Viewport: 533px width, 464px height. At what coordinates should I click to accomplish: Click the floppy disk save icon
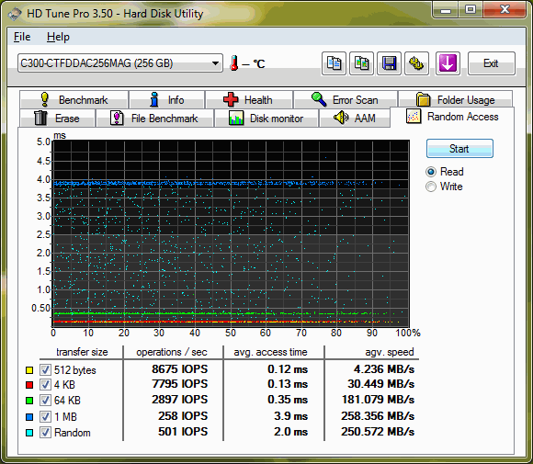(x=390, y=63)
